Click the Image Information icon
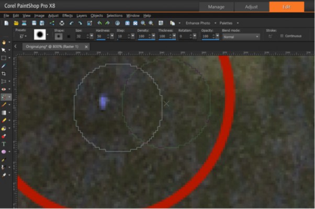 pyautogui.click(x=118, y=23)
